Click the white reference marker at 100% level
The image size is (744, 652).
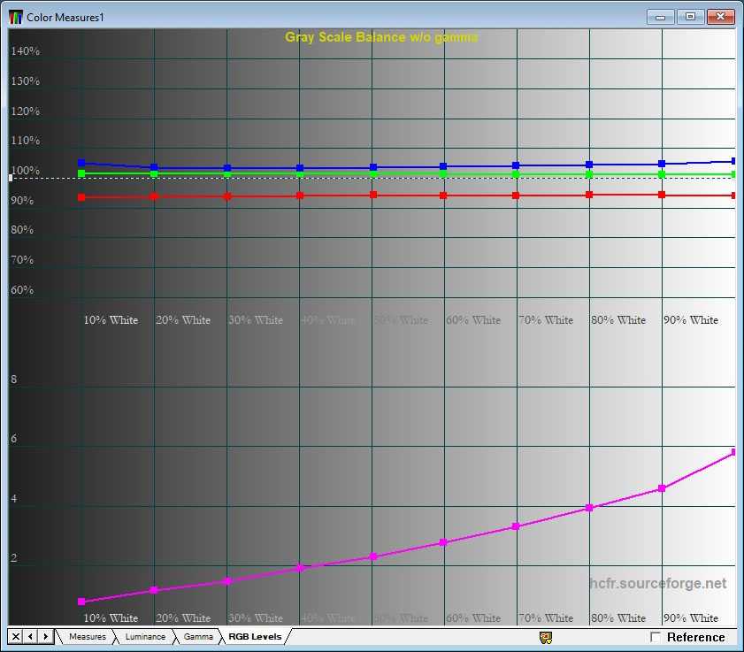click(x=11, y=178)
